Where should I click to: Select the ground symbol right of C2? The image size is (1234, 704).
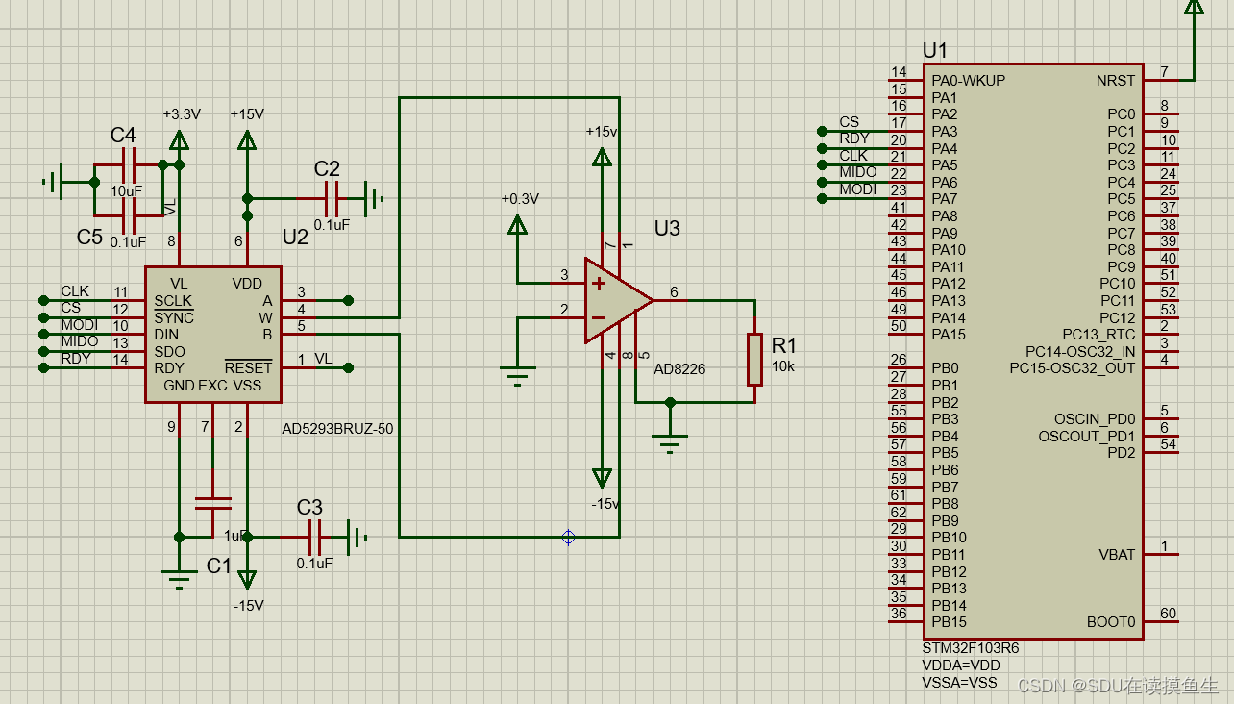click(373, 199)
